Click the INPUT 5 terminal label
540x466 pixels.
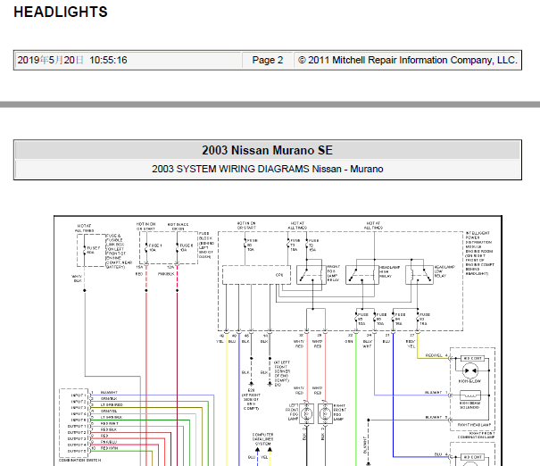(79, 420)
